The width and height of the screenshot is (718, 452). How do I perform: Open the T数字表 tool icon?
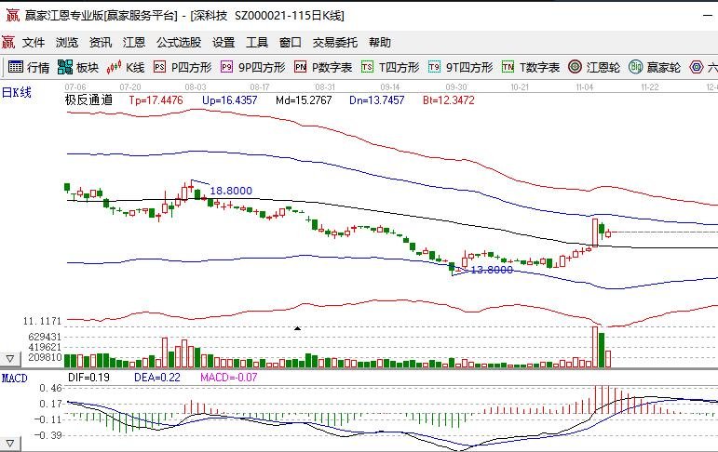(x=508, y=67)
